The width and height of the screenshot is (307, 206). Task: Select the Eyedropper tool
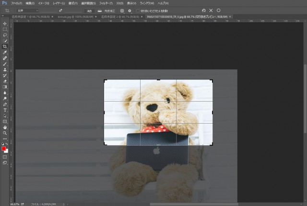pyautogui.click(x=5, y=52)
